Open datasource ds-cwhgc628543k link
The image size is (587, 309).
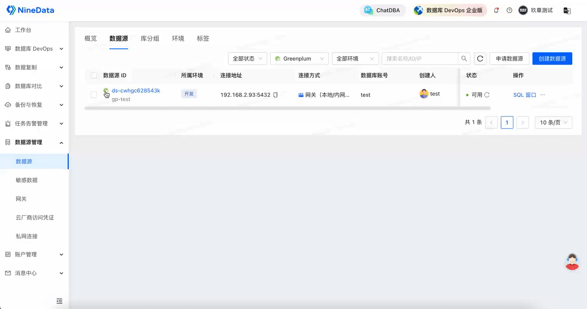(136, 91)
